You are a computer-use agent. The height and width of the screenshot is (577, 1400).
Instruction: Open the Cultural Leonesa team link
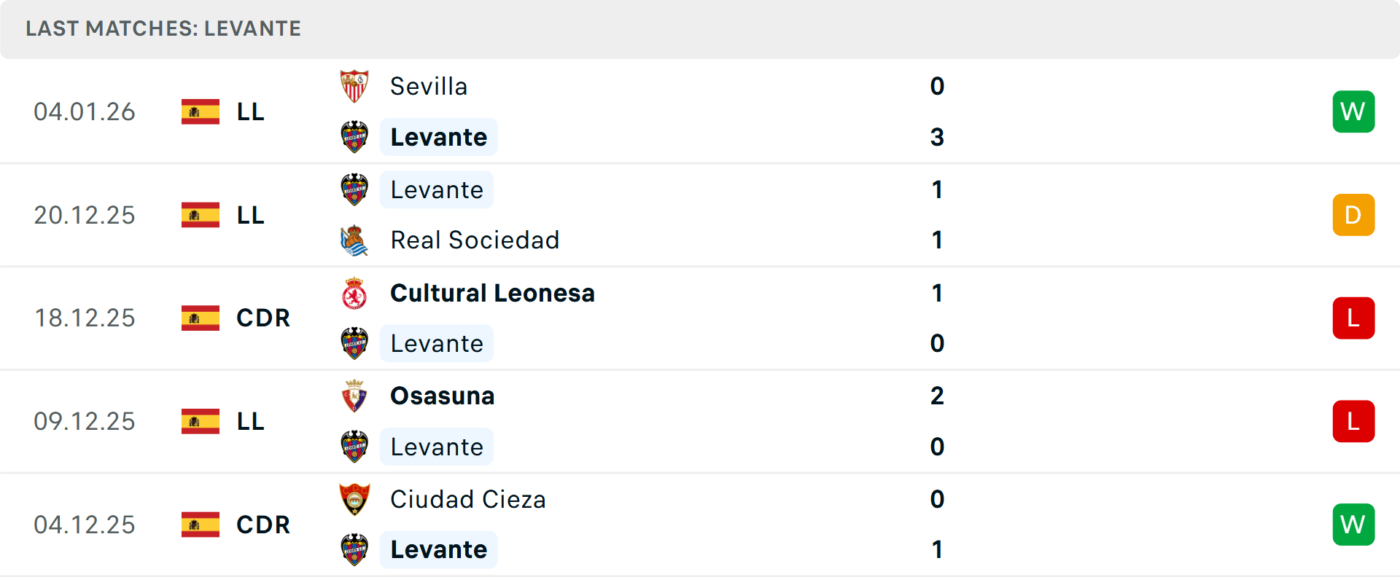pyautogui.click(x=492, y=293)
